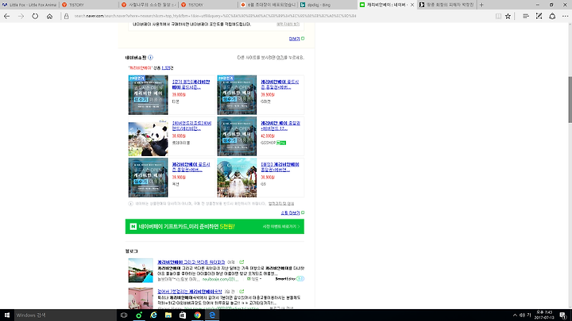
Task: Open the first product title link in the shopping grid
Action: pos(191,85)
